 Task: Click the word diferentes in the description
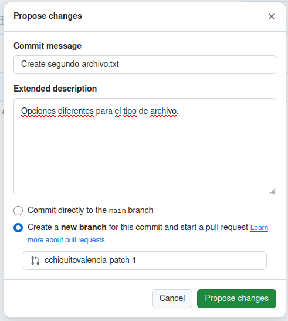point(76,111)
